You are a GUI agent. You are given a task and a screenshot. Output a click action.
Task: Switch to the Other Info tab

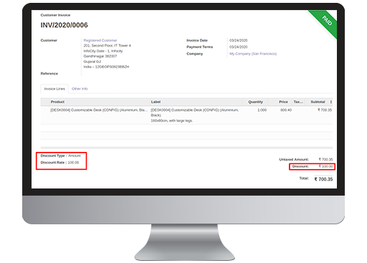[80, 89]
